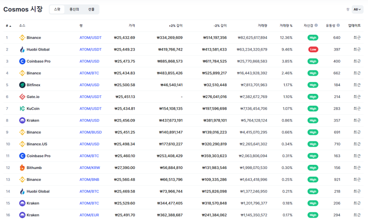The height and width of the screenshot is (220, 368).
Task: Open ATOM/EUR pair on Kraken
Action: coord(89,215)
